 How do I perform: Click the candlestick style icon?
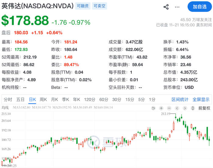[x=193, y=108]
